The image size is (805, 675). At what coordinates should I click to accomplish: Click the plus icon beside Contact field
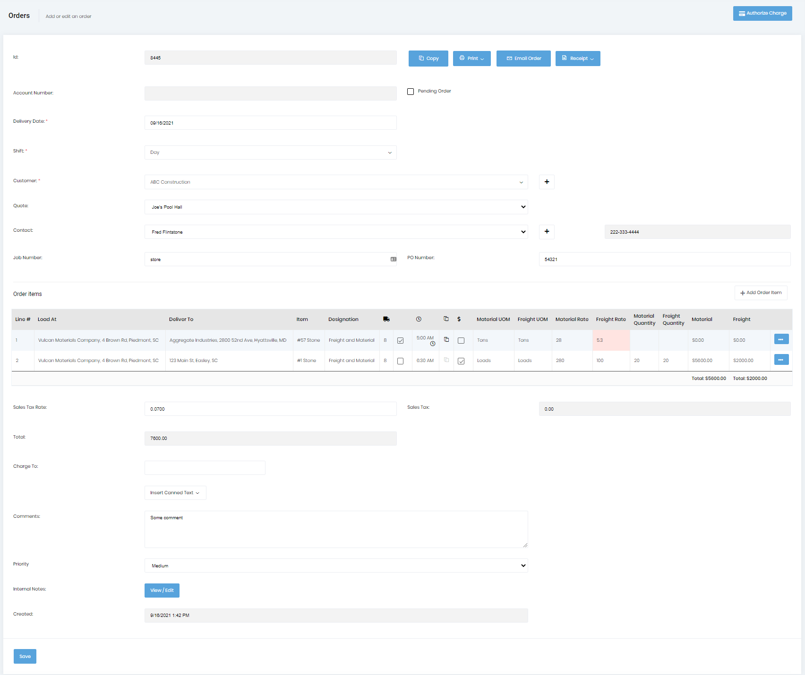[x=547, y=232]
